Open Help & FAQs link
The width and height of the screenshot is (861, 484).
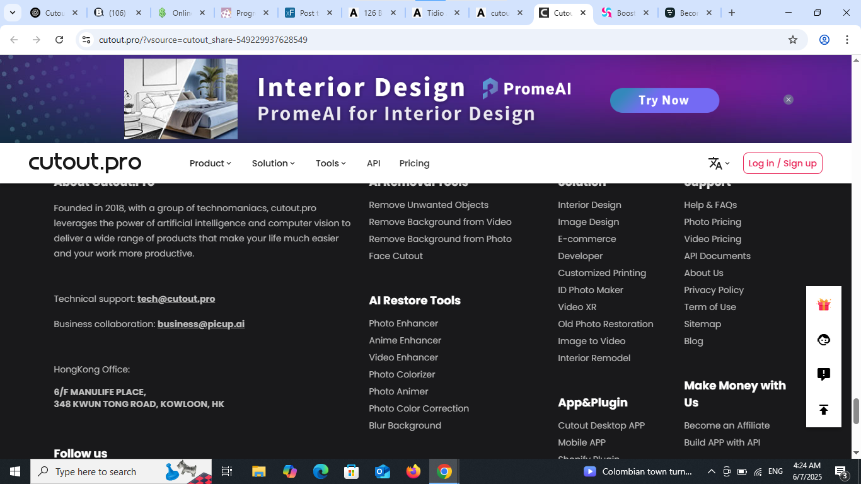tap(710, 205)
